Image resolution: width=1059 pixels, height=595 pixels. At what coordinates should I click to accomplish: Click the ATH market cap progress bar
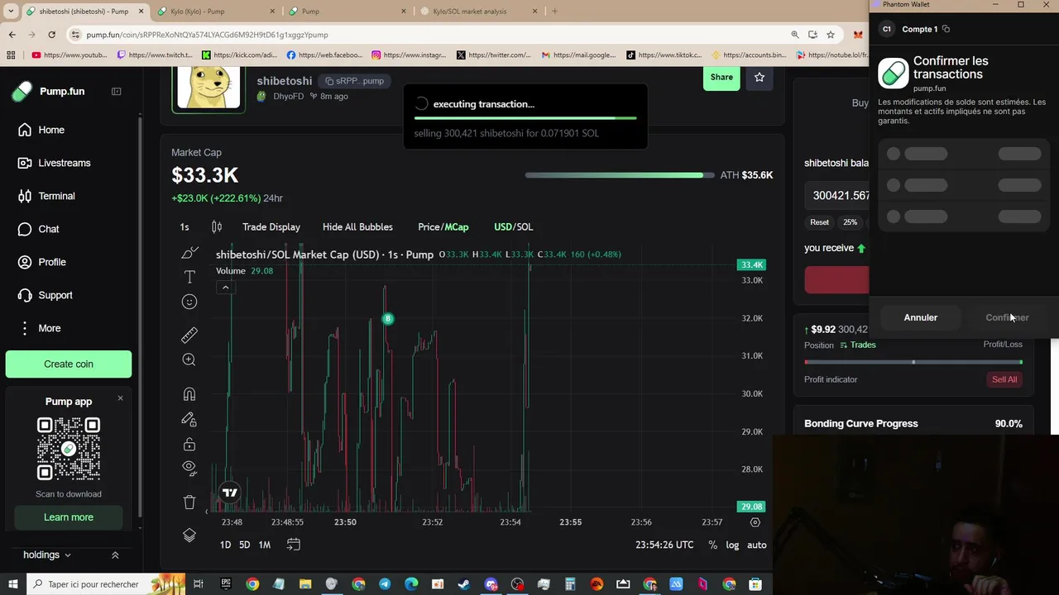[x=620, y=175]
